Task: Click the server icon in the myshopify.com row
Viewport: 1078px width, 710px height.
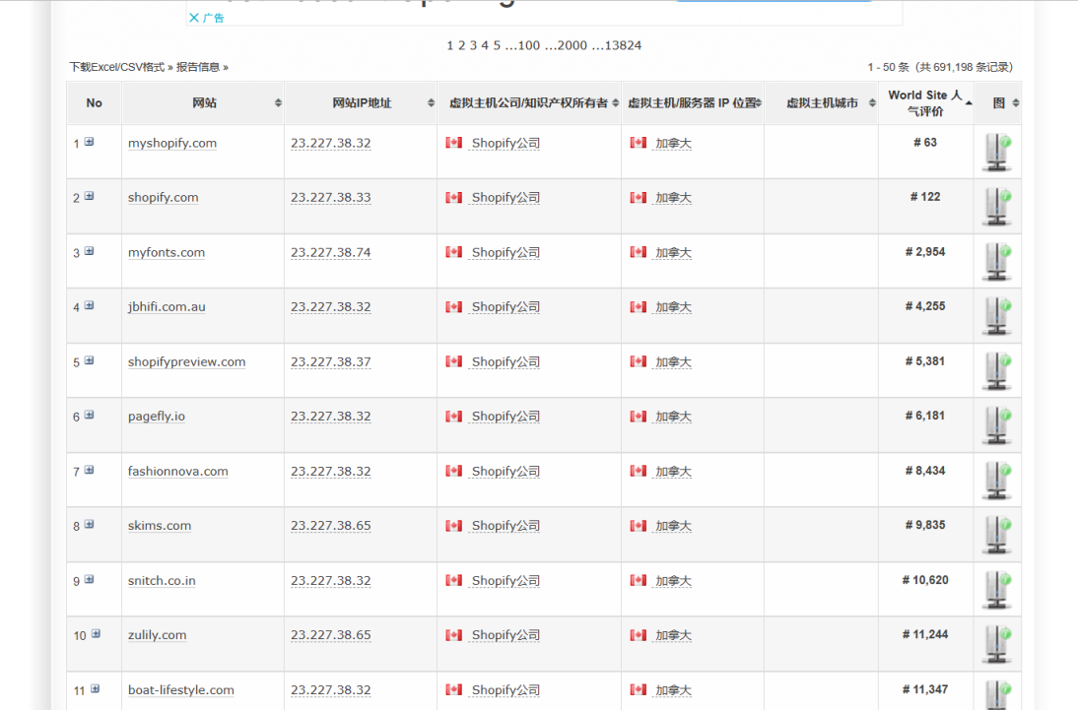Action: (x=997, y=153)
